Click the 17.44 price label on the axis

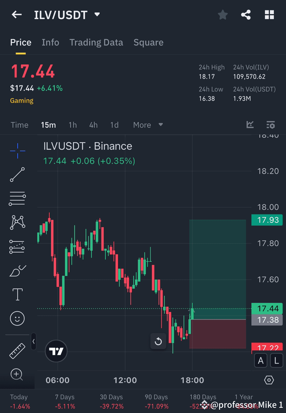(x=267, y=309)
